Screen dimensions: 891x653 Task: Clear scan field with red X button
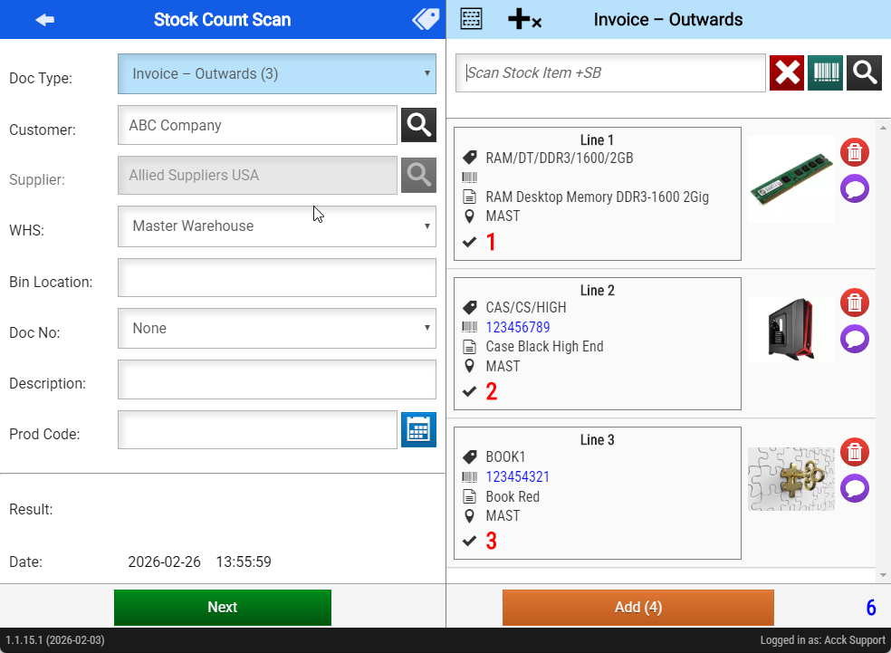pyautogui.click(x=787, y=72)
